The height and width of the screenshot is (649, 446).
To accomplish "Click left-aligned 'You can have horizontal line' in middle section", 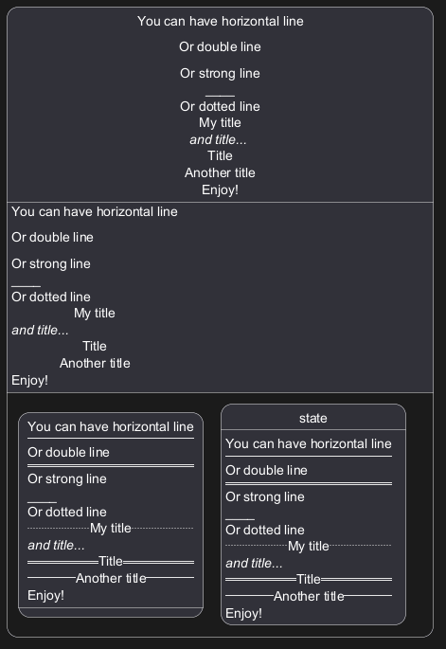I will pyautogui.click(x=95, y=211).
